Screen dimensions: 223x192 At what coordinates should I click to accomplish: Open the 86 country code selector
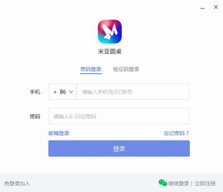(x=63, y=92)
